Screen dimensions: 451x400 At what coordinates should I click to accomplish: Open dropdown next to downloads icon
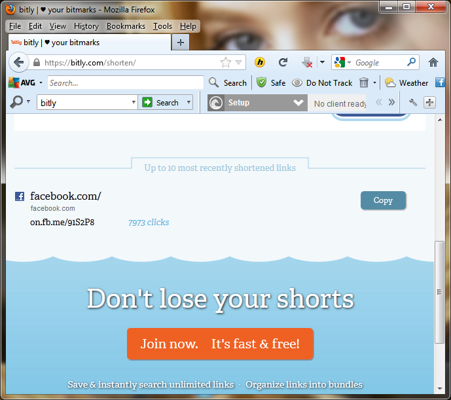(x=323, y=62)
